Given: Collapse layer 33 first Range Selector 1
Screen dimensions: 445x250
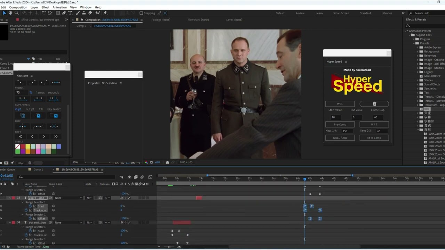Looking at the screenshot, I should [x=23, y=202].
